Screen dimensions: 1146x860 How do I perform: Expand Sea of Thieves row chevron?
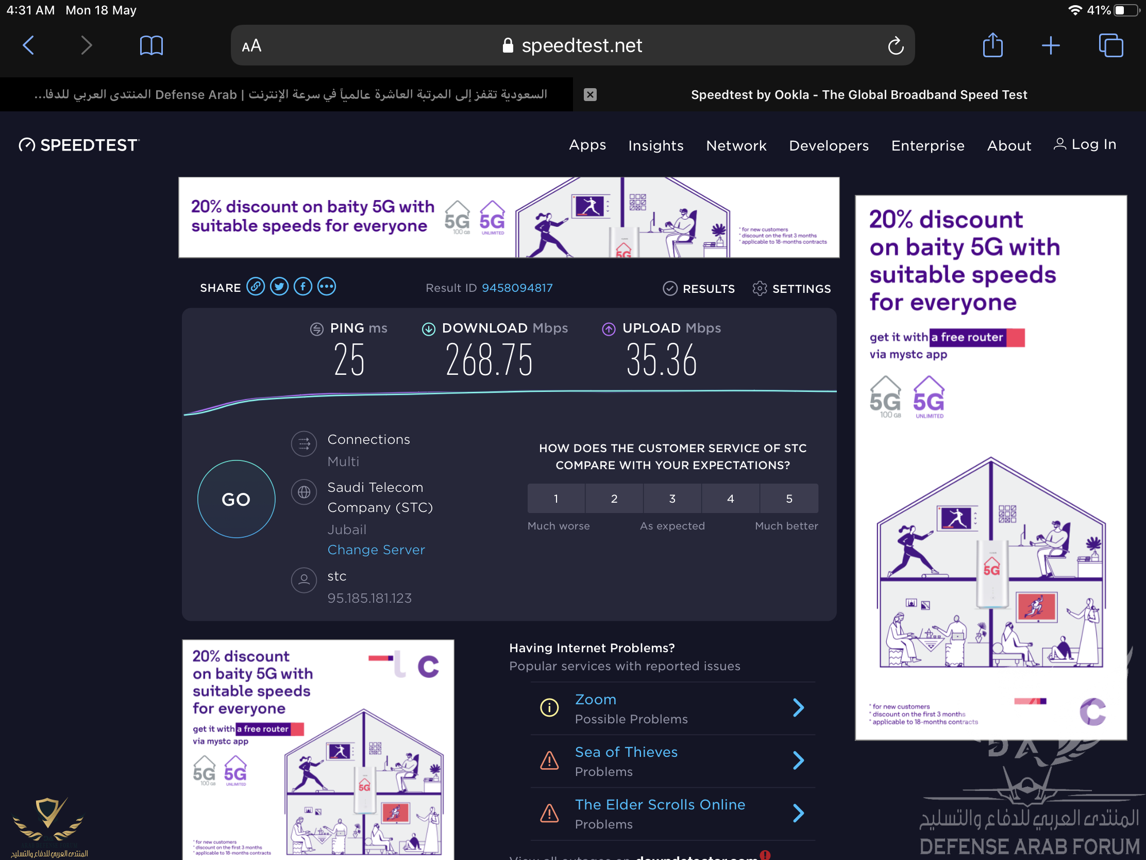[798, 760]
